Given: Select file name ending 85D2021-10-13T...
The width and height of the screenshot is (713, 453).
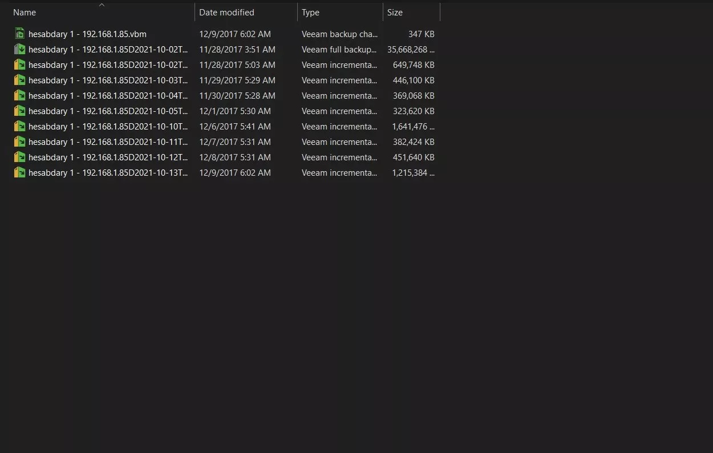Looking at the screenshot, I should (x=108, y=173).
